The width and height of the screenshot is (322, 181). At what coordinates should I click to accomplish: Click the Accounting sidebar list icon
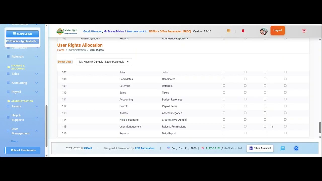8,83
